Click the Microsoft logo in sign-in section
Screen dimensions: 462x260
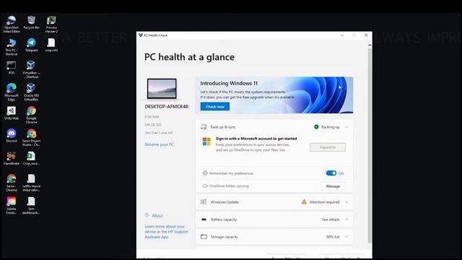(206, 142)
